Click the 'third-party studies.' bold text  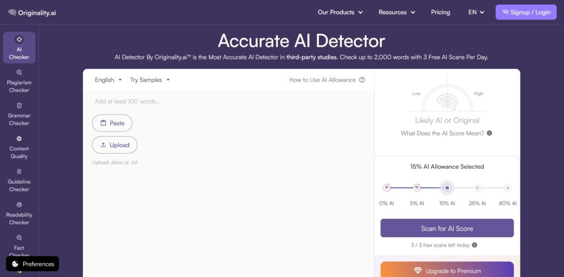312,57
